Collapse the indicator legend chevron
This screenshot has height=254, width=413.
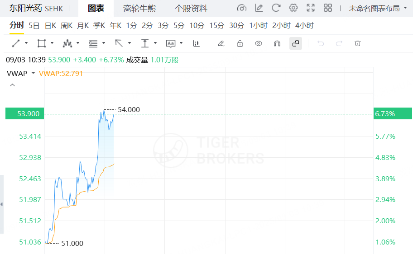click(12, 85)
